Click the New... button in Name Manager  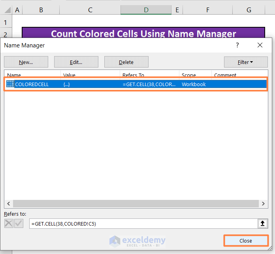pos(26,62)
